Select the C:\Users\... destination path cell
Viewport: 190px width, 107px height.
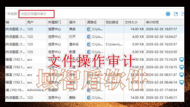(x=114, y=44)
